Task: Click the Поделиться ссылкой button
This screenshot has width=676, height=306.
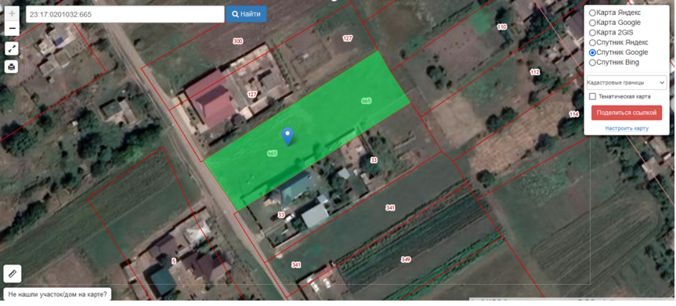Action: click(627, 113)
